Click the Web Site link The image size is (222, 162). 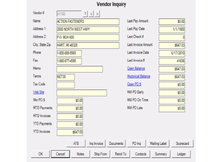tap(39, 92)
